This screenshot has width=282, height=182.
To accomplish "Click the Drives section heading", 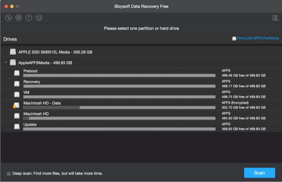I will pyautogui.click(x=10, y=39).
